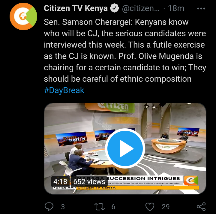Screen dimensions: 216x214
Task: Click the 4:18 video duration label
Action: click(x=60, y=182)
